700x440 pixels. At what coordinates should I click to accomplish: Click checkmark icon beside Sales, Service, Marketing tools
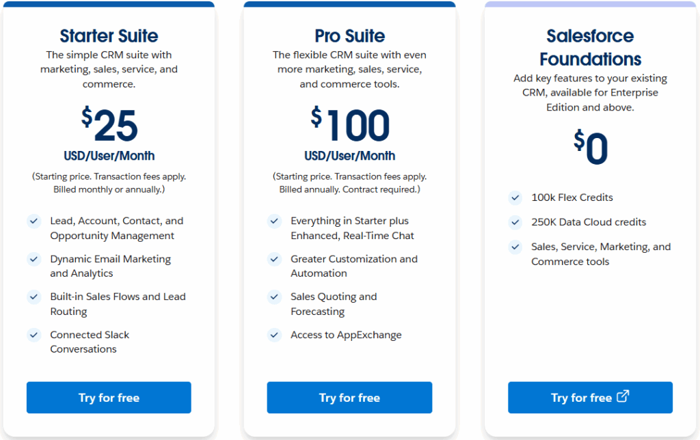pyautogui.click(x=515, y=247)
